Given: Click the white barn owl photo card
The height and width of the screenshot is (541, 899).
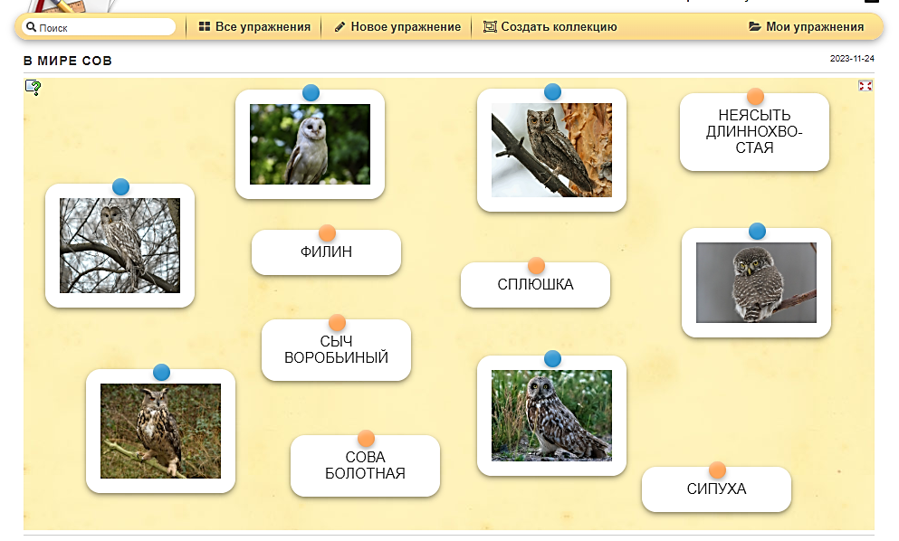Looking at the screenshot, I should 310,145.
